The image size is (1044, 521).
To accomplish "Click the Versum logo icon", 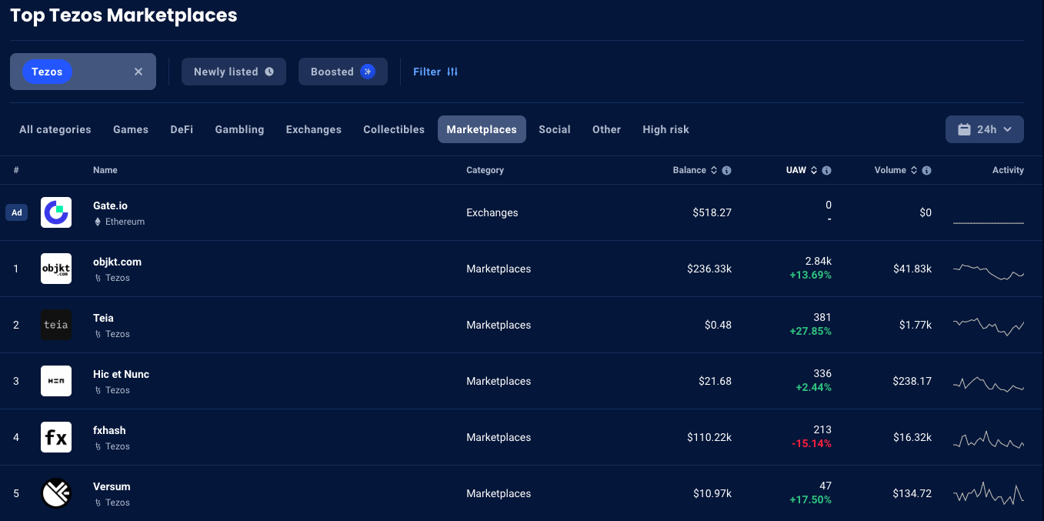I will coord(56,493).
